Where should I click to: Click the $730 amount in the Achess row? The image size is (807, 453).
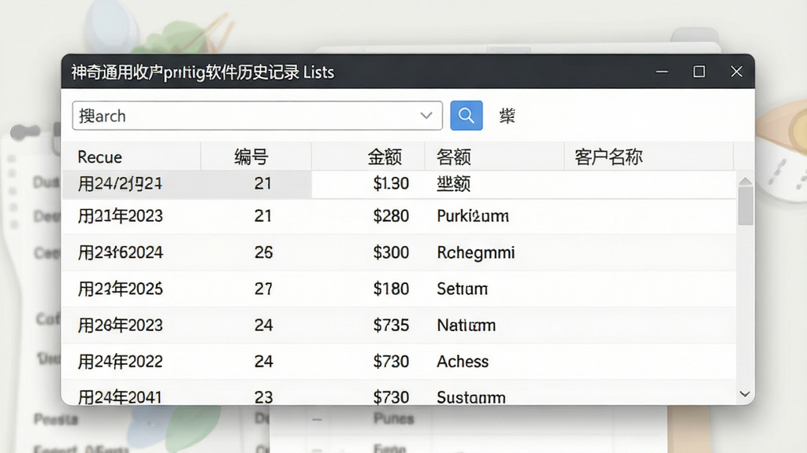[391, 362]
